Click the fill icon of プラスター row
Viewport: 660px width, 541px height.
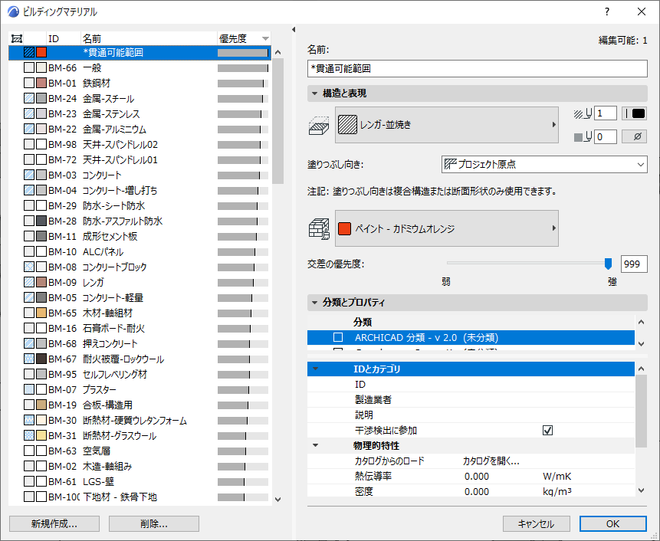29,389
